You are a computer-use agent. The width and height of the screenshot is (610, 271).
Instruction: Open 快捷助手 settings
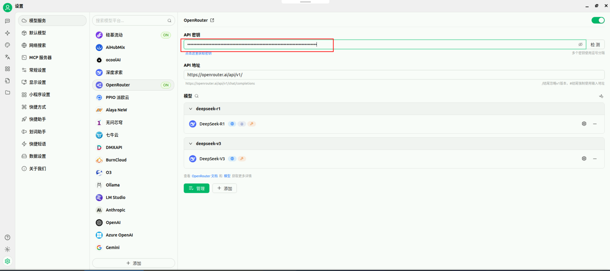[x=53, y=119]
